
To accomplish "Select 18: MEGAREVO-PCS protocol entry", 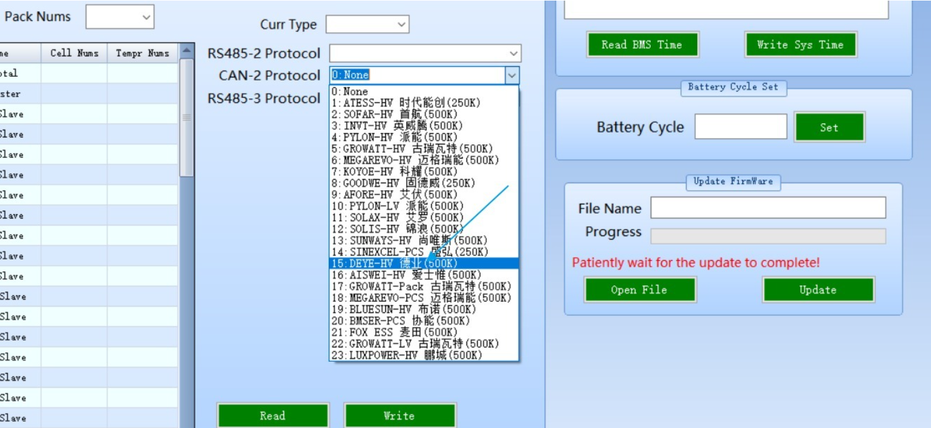I will (424, 298).
